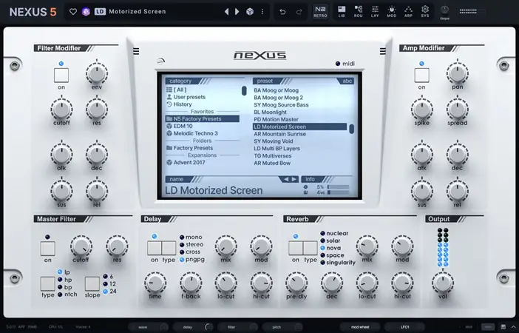Go to the next preset arrow in top bar
This screenshot has height=333, width=519.
(237, 12)
